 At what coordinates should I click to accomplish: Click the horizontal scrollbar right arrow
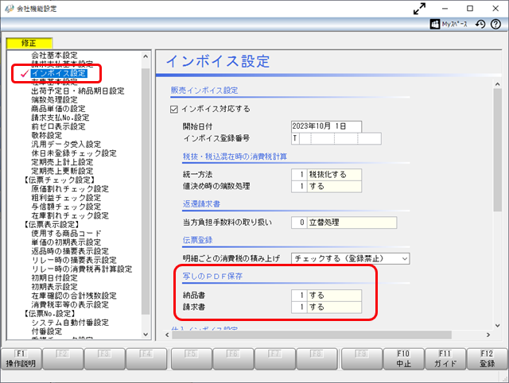coord(488,335)
